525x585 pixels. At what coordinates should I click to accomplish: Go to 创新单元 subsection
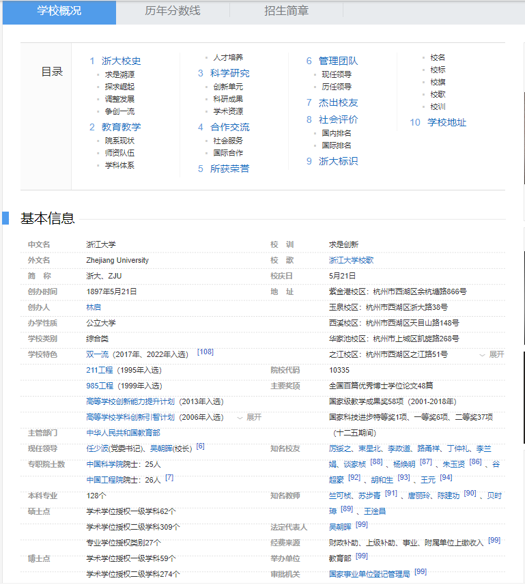coord(228,87)
